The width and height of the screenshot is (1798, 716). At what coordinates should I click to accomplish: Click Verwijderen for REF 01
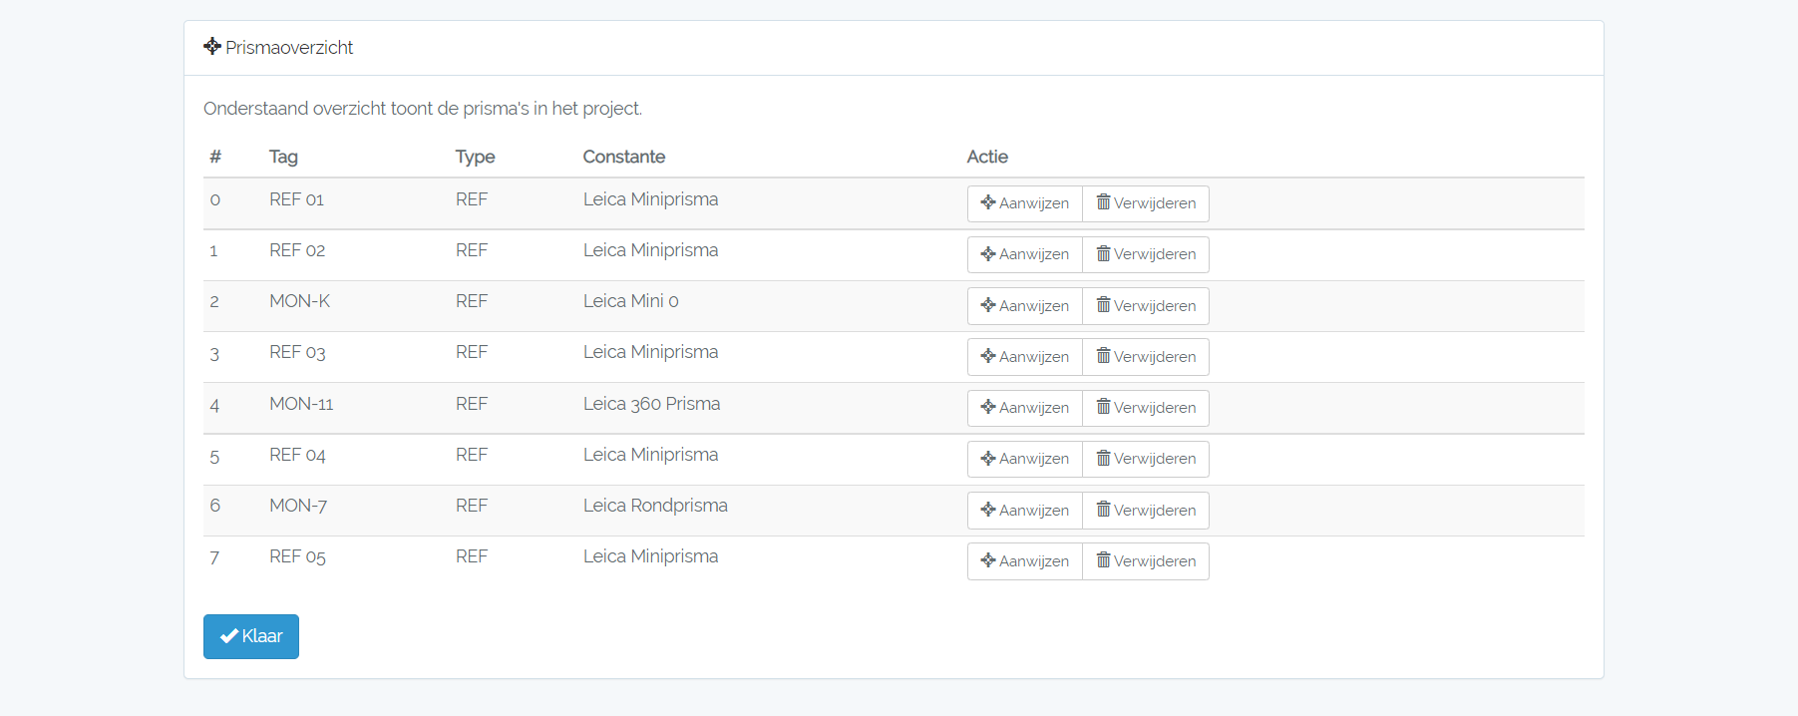pyautogui.click(x=1146, y=203)
